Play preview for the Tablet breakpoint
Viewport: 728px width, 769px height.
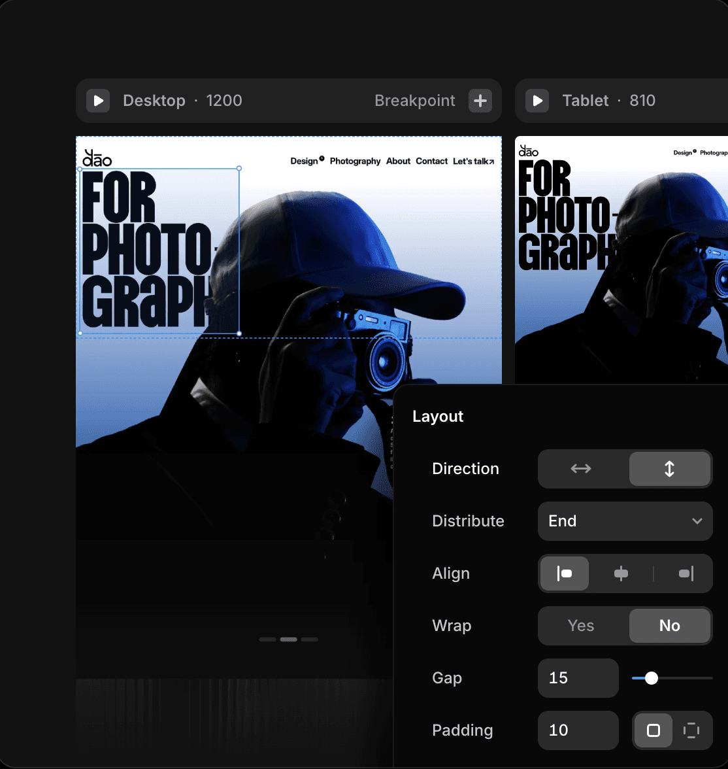click(x=537, y=101)
